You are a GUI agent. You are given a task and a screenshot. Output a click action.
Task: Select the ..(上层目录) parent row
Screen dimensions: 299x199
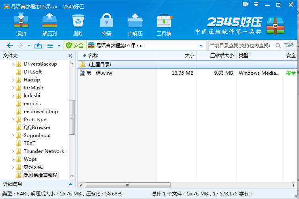188,65
